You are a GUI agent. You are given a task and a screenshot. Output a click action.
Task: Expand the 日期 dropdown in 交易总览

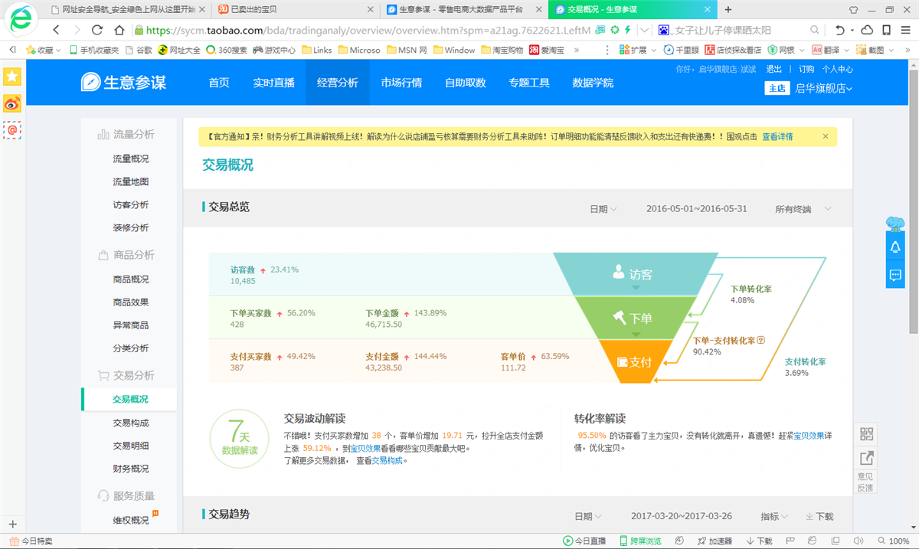(603, 209)
